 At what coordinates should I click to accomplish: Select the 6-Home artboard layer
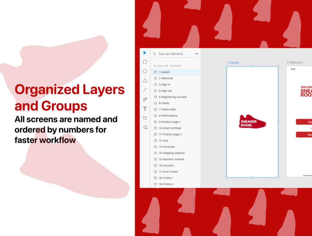(175, 103)
